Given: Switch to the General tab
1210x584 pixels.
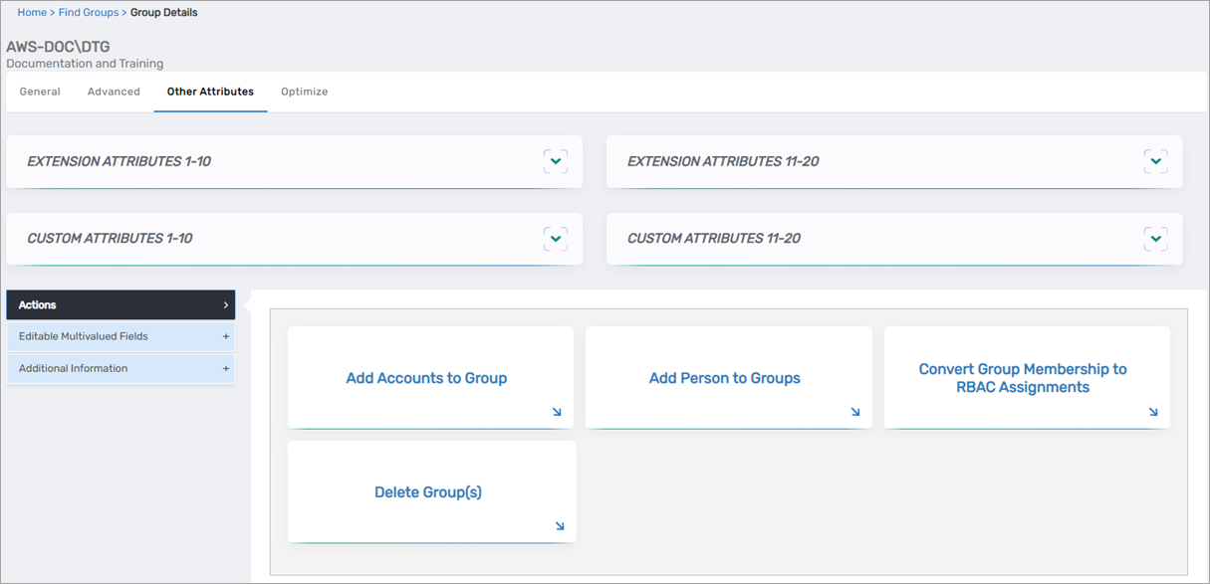Looking at the screenshot, I should pyautogui.click(x=40, y=91).
